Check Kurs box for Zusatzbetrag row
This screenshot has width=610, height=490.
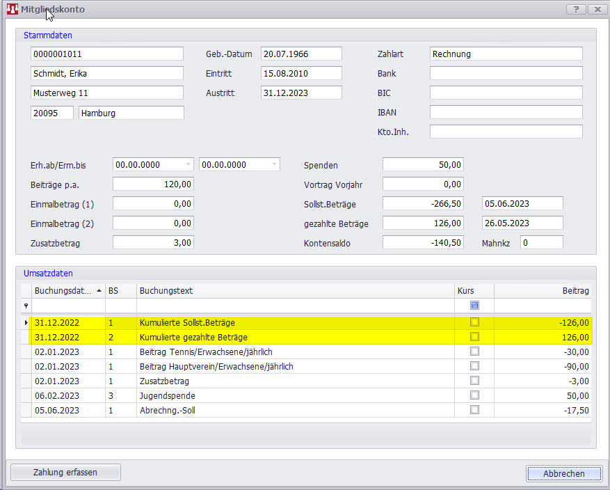(x=474, y=381)
